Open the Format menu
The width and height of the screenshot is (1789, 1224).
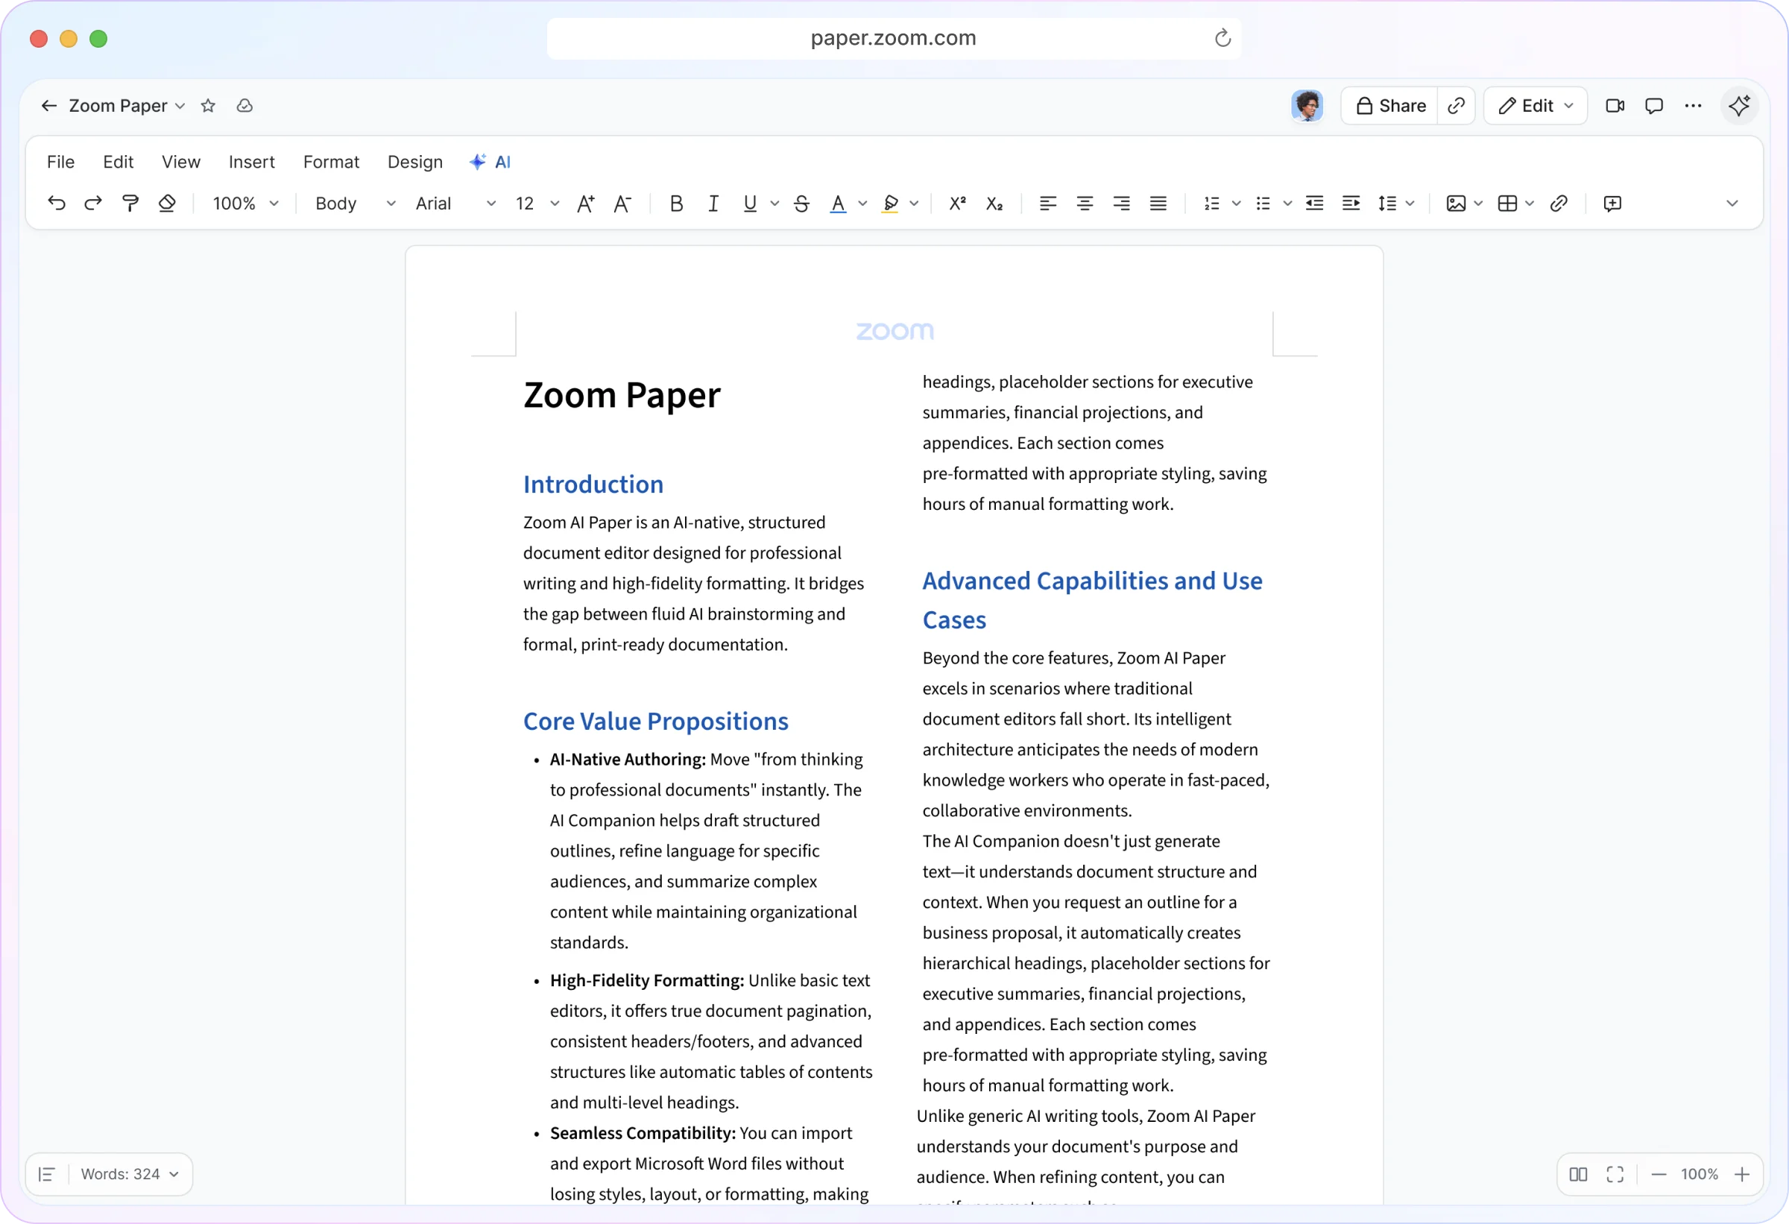[331, 162]
